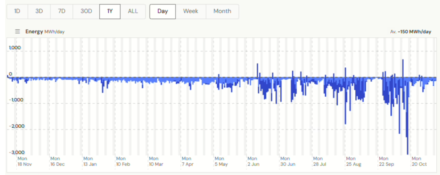440x175 pixels.
Task: Select the 1D time range
Action: [x=17, y=11]
